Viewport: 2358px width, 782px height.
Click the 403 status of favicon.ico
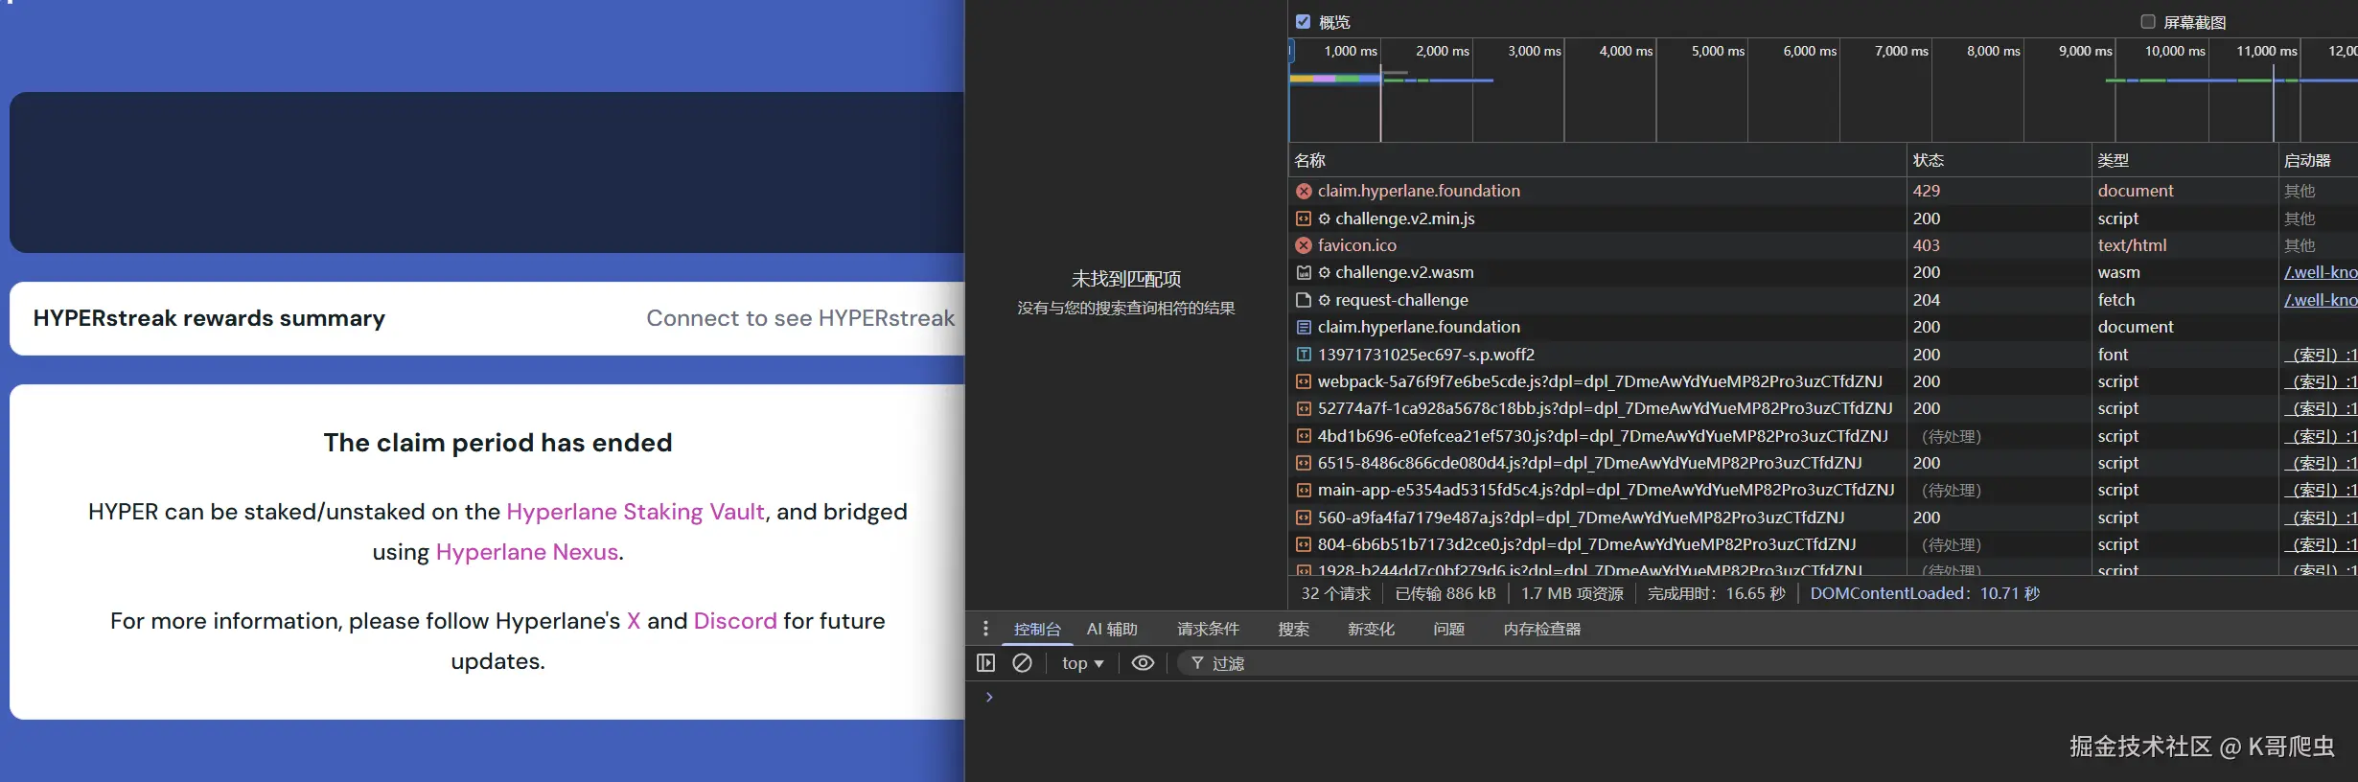point(1927,245)
